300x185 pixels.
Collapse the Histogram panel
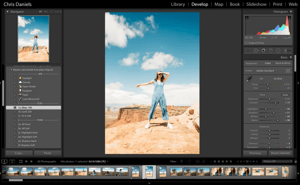291,12
